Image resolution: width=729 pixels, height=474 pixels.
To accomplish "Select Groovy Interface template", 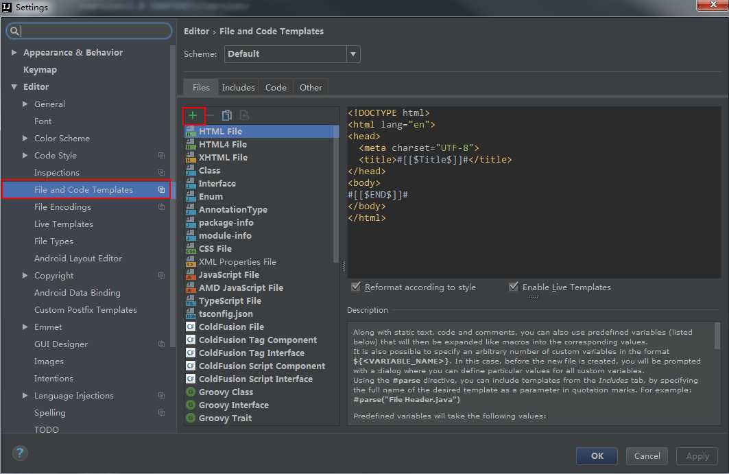I will tap(233, 405).
